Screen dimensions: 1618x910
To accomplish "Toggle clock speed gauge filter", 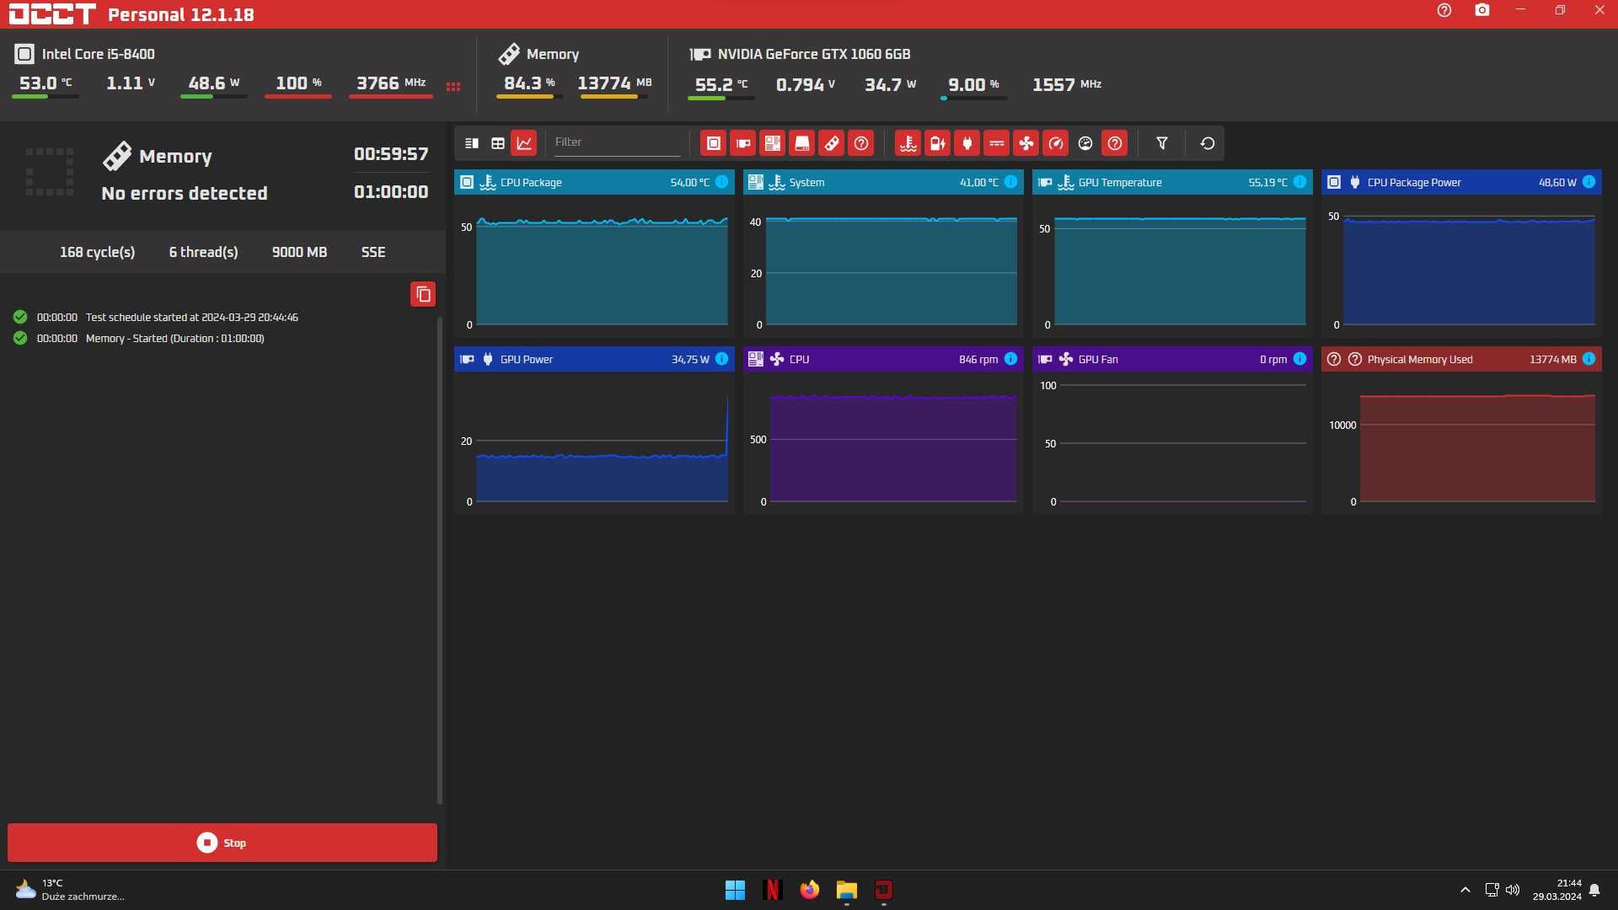I will 1056,143.
